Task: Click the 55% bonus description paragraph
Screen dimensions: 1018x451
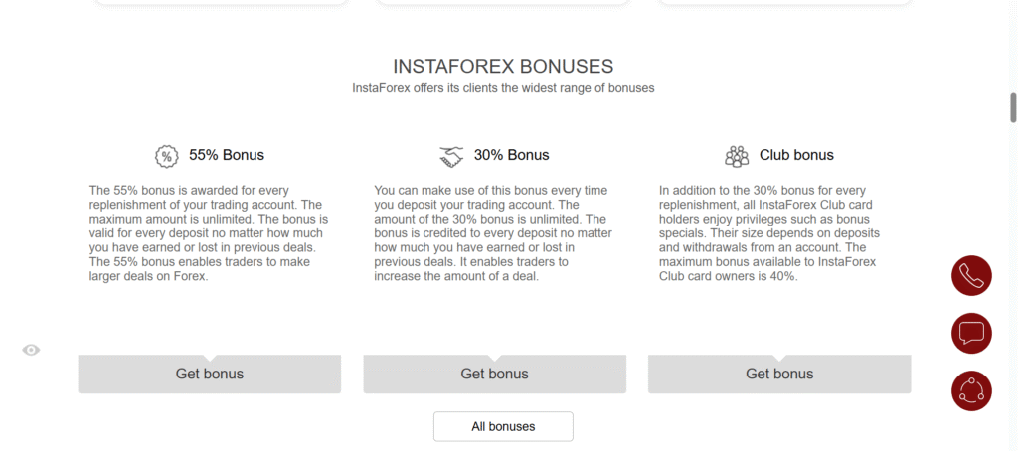Action: click(x=209, y=233)
